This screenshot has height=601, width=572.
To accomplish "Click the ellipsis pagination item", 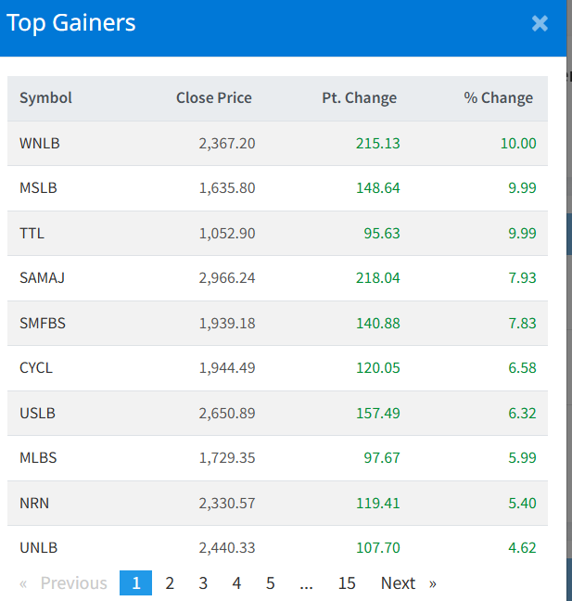I will click(x=307, y=583).
